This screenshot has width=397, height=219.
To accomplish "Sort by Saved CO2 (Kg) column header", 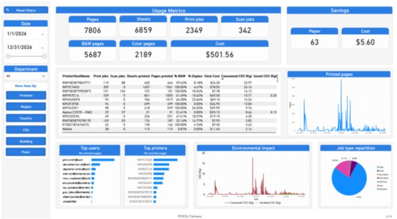I will (x=265, y=76).
